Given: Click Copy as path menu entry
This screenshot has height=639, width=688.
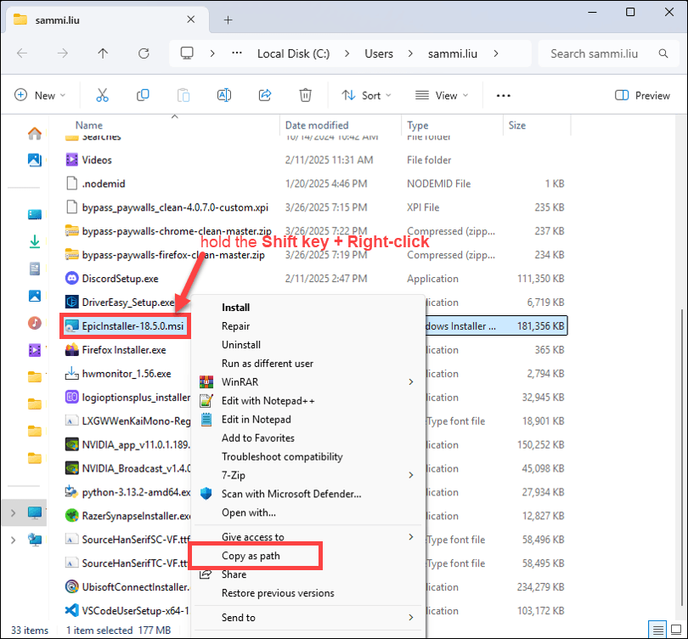Looking at the screenshot, I should pos(251,556).
